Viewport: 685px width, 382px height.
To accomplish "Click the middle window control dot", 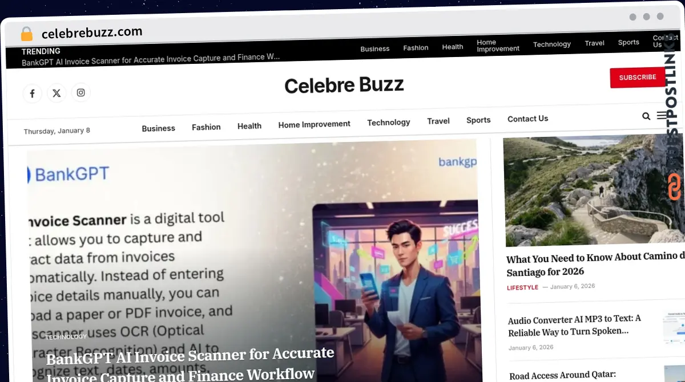I will 647,17.
